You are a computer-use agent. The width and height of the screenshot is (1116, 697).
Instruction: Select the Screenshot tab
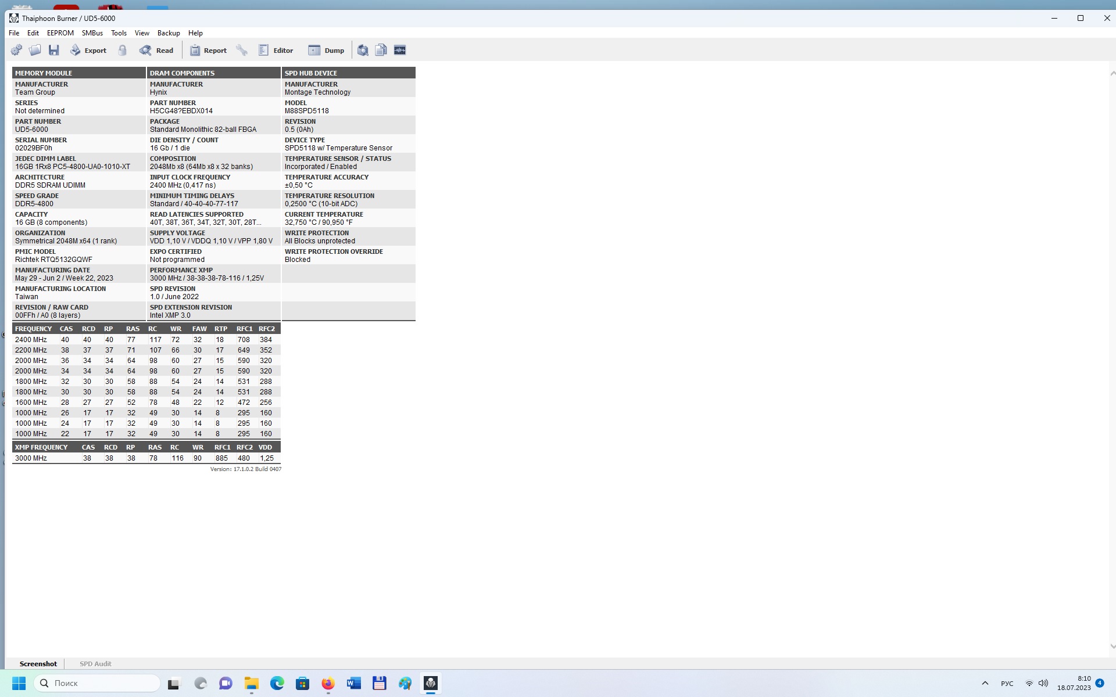point(38,663)
